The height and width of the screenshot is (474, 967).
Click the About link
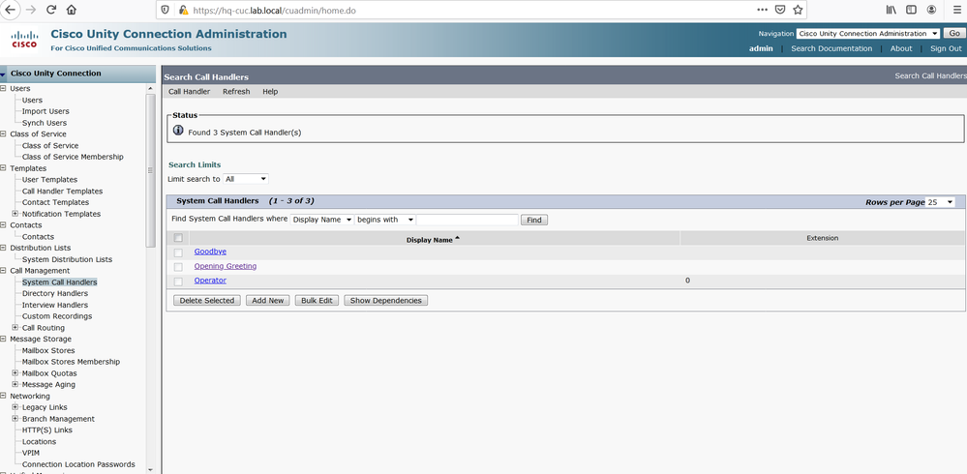pyautogui.click(x=901, y=48)
